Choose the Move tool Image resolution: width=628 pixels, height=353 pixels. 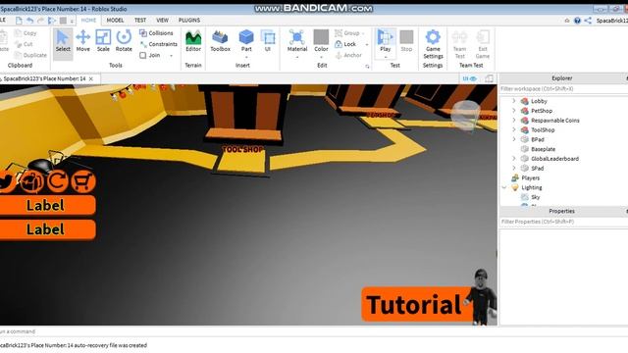(82, 41)
